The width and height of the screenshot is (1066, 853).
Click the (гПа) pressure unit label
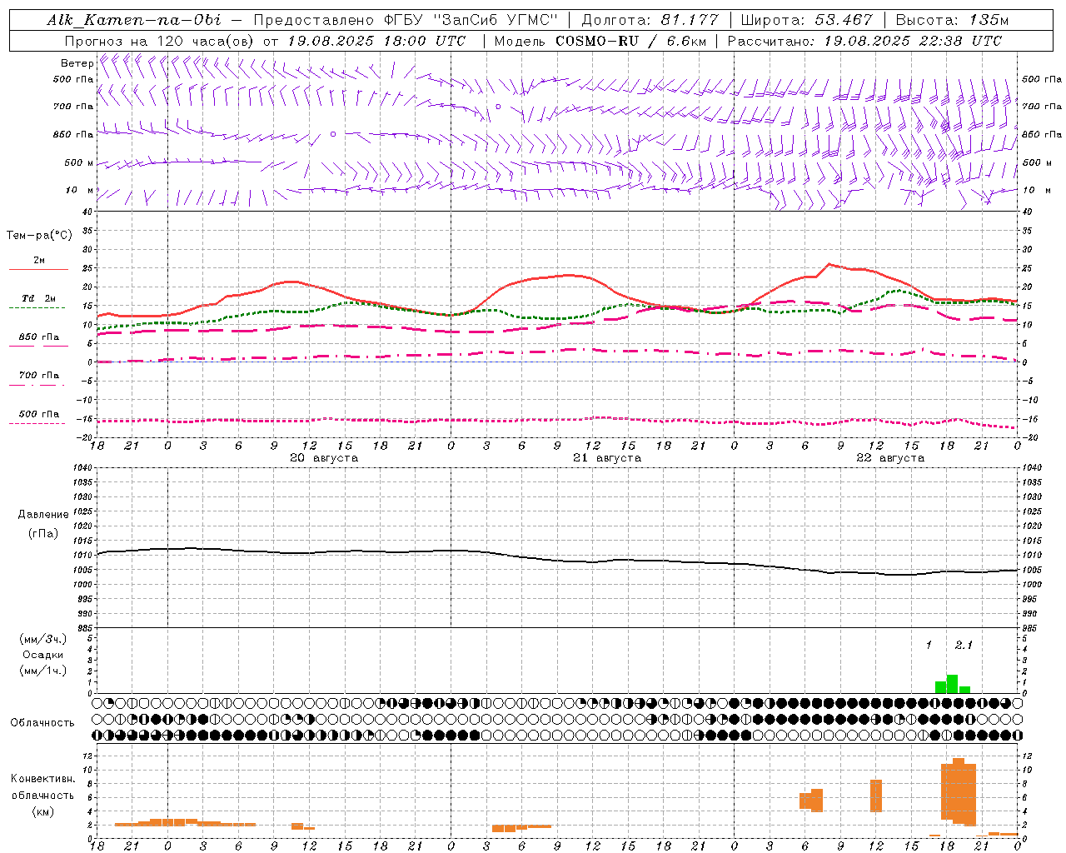42,534
